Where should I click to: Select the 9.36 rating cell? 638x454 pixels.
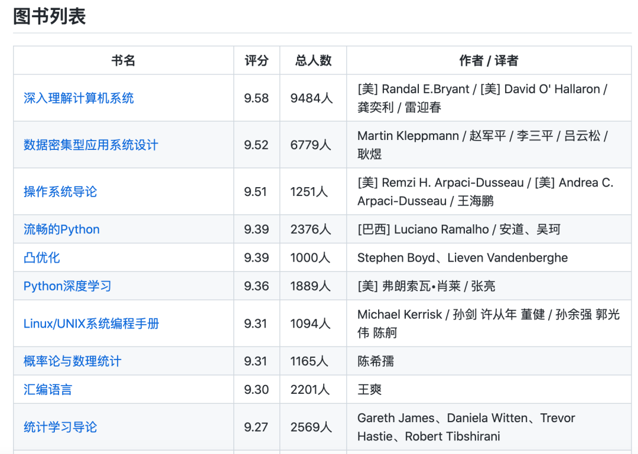click(x=257, y=286)
